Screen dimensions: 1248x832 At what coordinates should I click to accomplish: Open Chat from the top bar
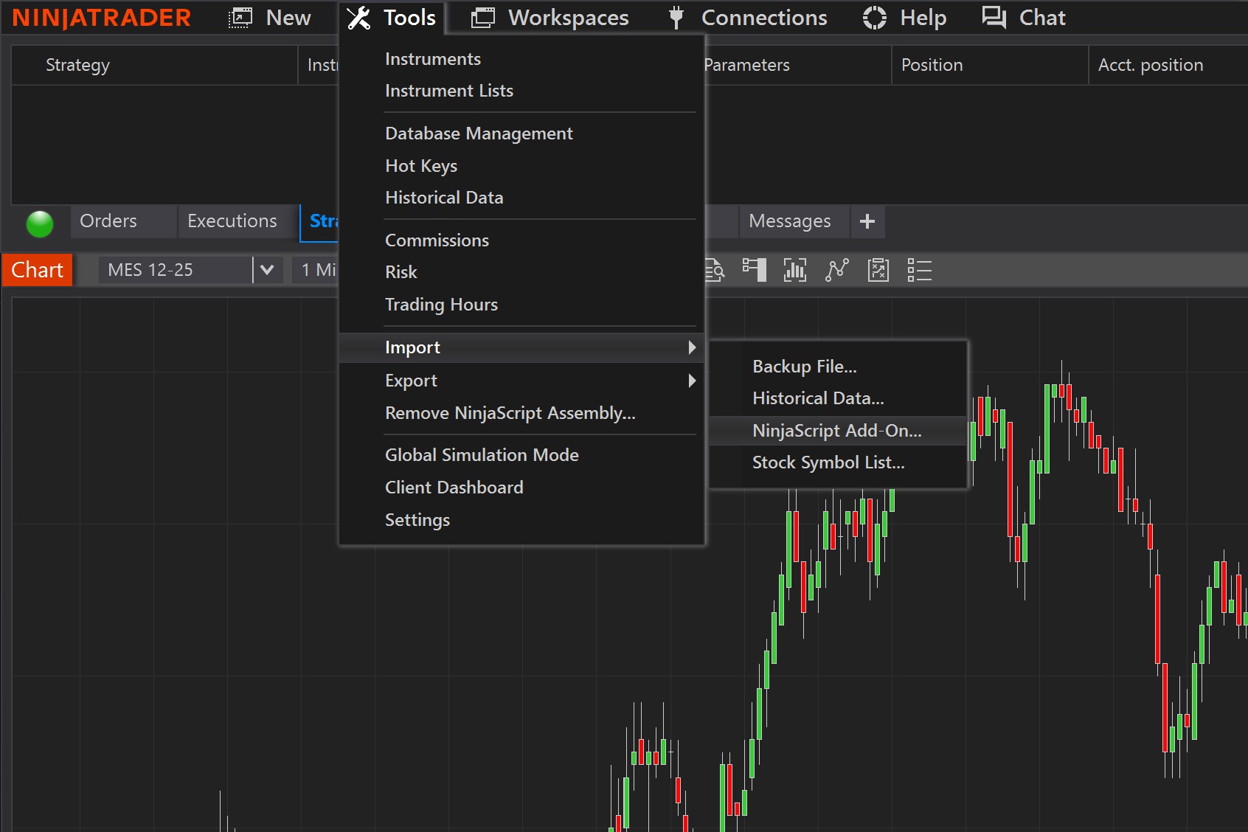1024,18
